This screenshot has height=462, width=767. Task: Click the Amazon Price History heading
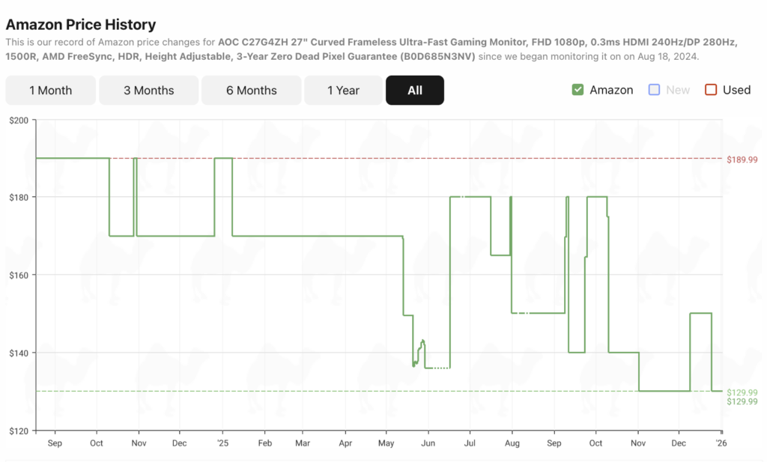pos(81,25)
